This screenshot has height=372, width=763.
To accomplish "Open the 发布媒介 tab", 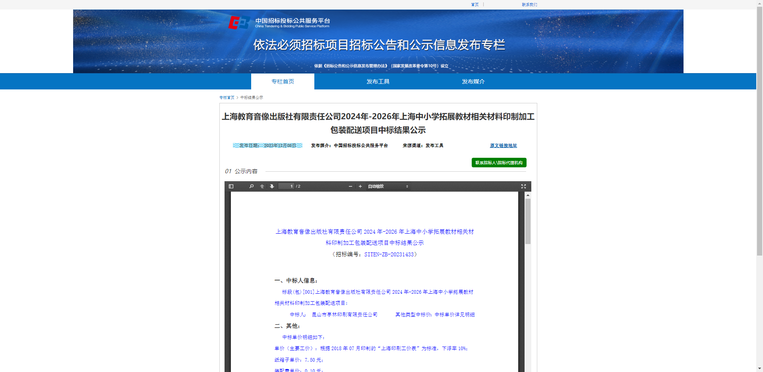I will [x=473, y=81].
